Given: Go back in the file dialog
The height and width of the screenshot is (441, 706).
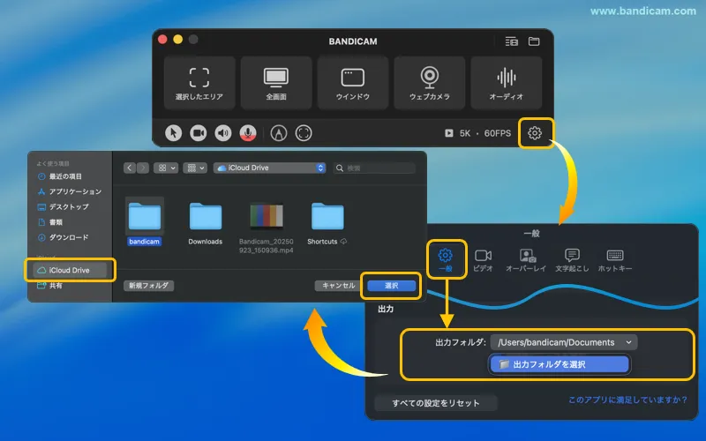Looking at the screenshot, I should [130, 168].
